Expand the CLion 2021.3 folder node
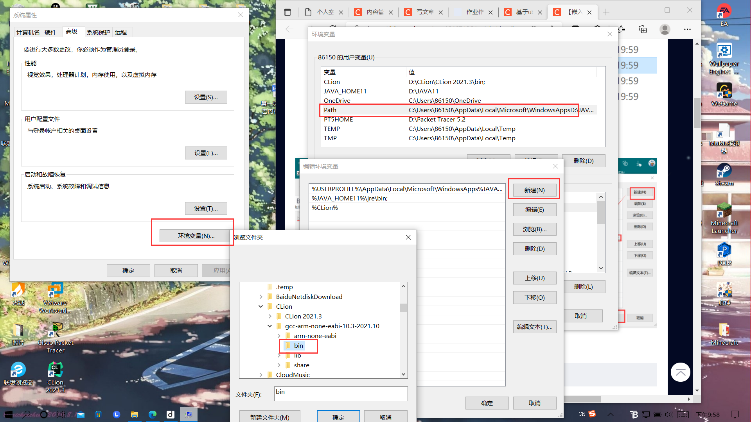751x422 pixels. tap(270, 316)
